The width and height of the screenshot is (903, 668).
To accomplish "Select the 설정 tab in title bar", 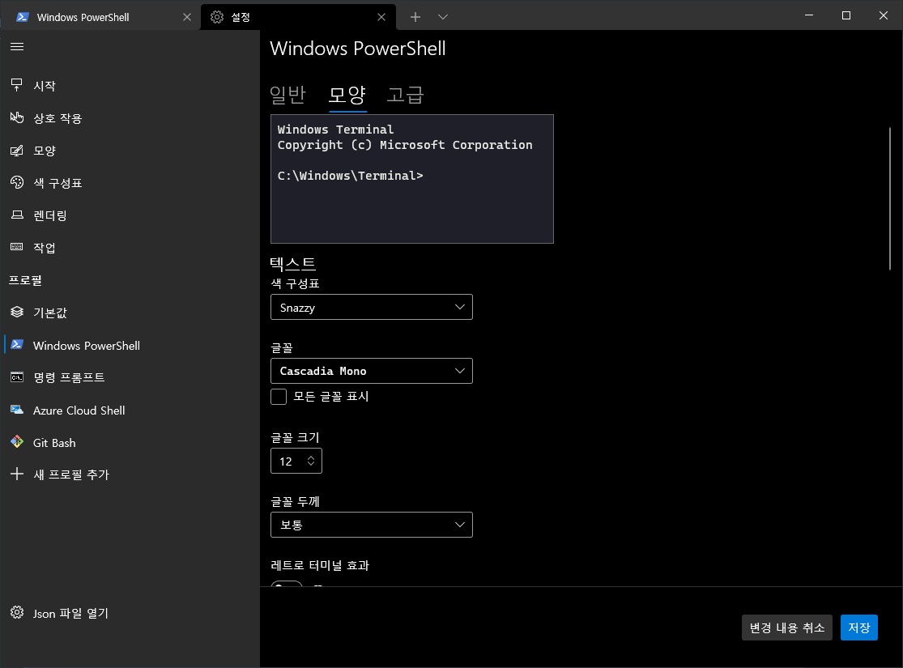I will point(298,17).
